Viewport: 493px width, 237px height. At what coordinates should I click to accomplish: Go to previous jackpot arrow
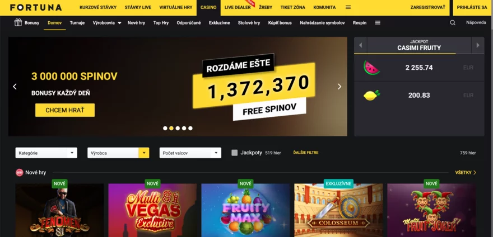pyautogui.click(x=361, y=45)
